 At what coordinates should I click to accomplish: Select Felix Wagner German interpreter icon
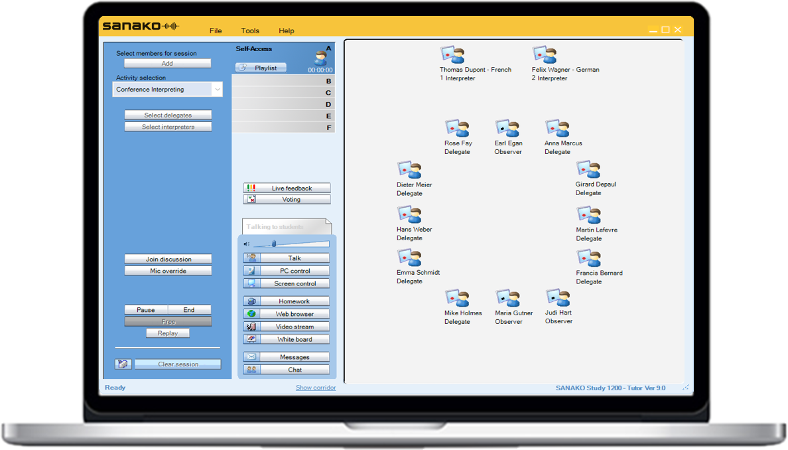545,55
